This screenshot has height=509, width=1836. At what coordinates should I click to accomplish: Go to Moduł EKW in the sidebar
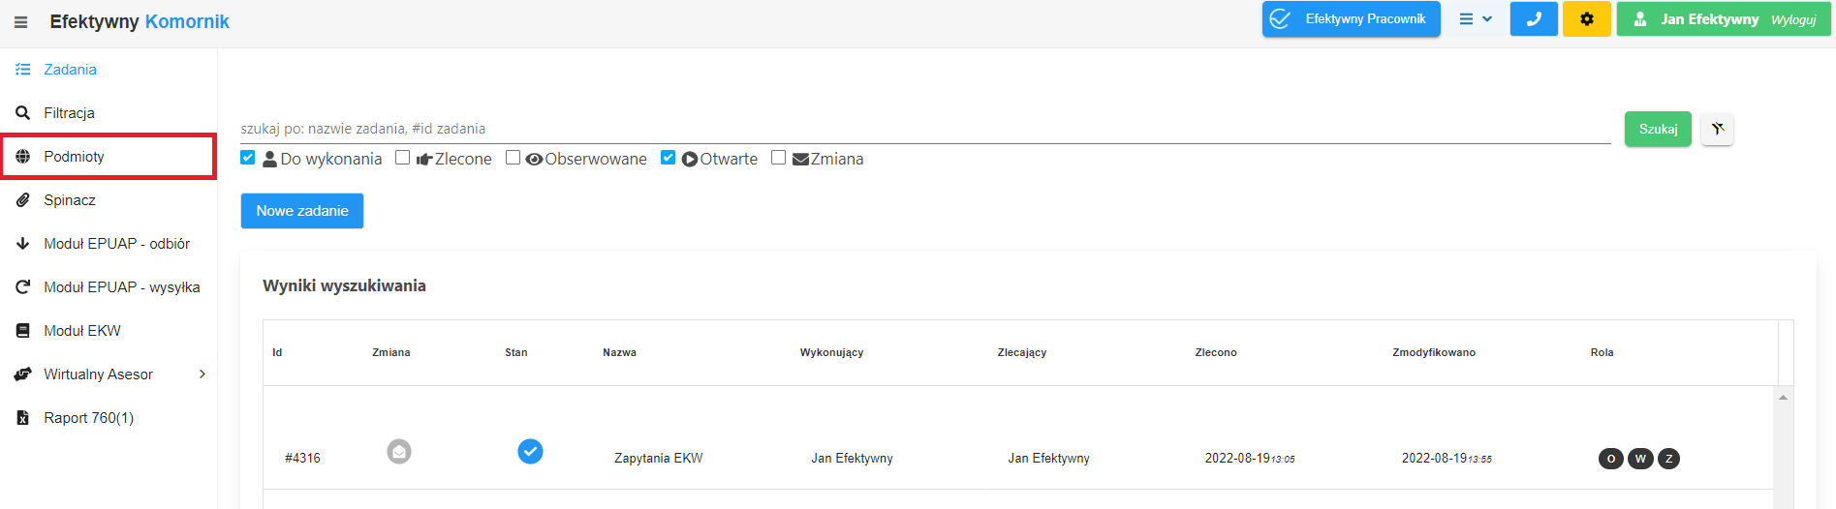click(81, 331)
